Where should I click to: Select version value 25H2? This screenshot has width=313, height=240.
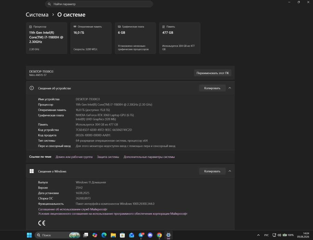[x=79, y=188]
